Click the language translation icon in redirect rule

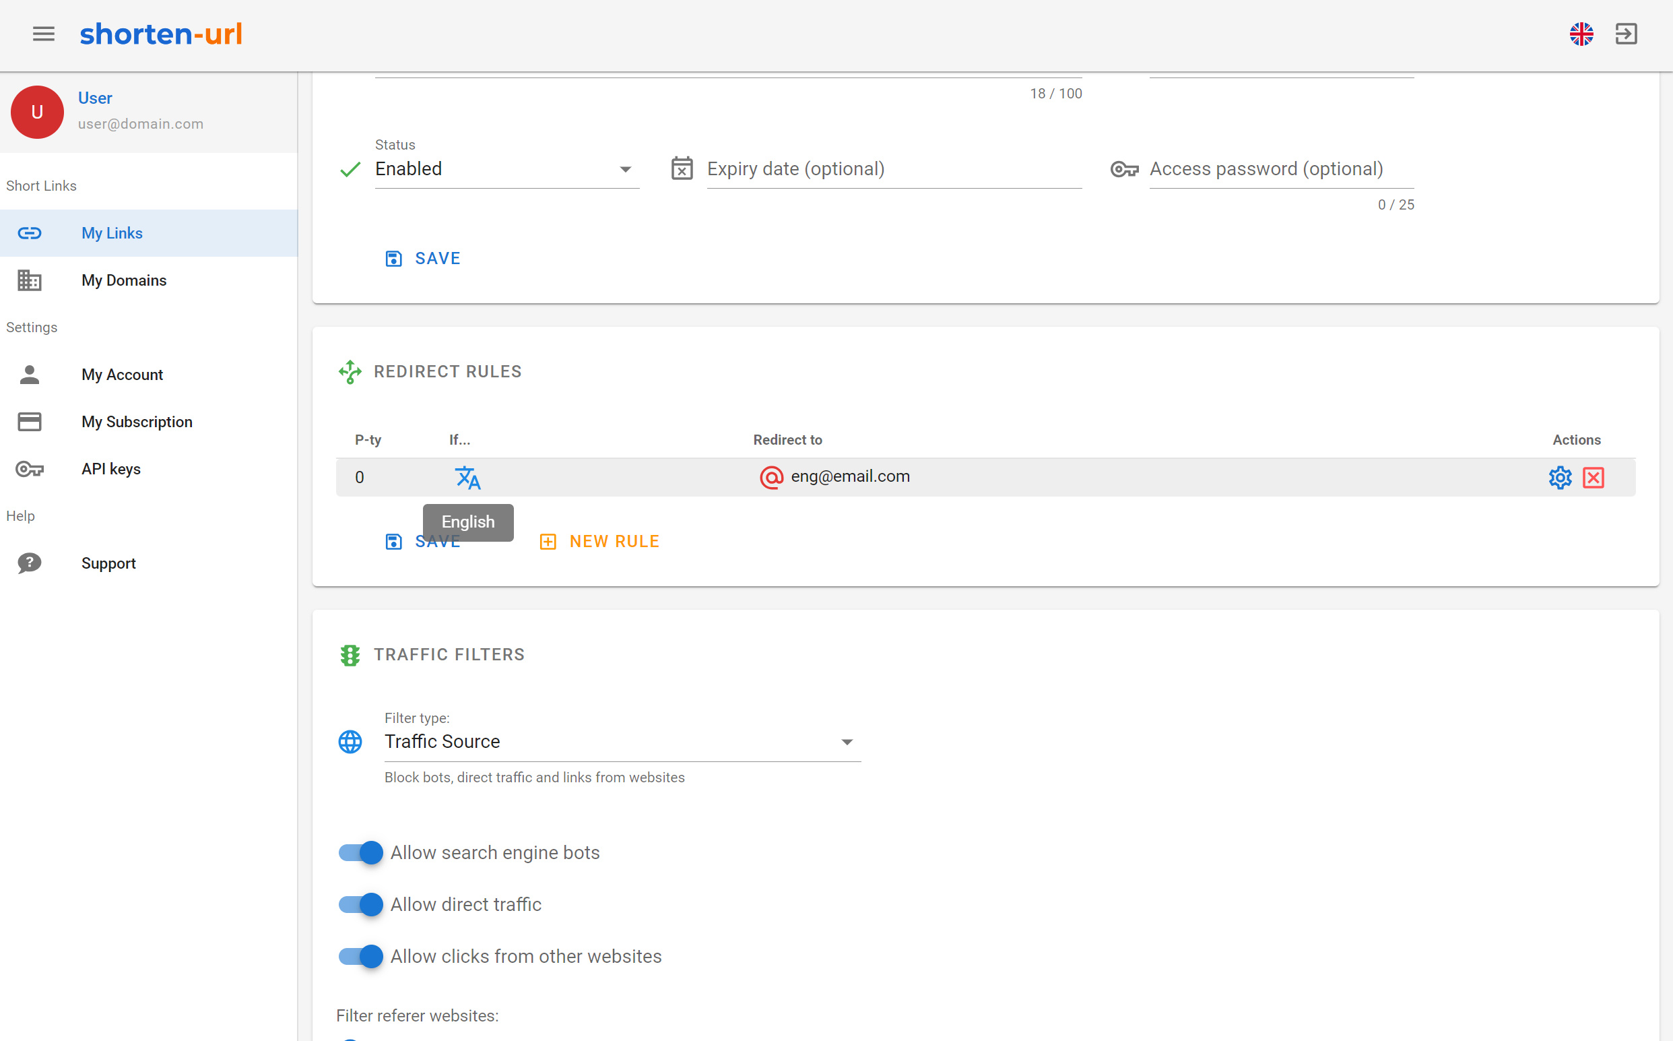(467, 477)
